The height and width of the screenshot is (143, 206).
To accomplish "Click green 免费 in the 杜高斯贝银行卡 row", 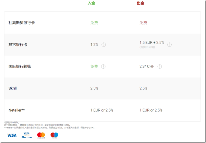I will pos(94,23).
